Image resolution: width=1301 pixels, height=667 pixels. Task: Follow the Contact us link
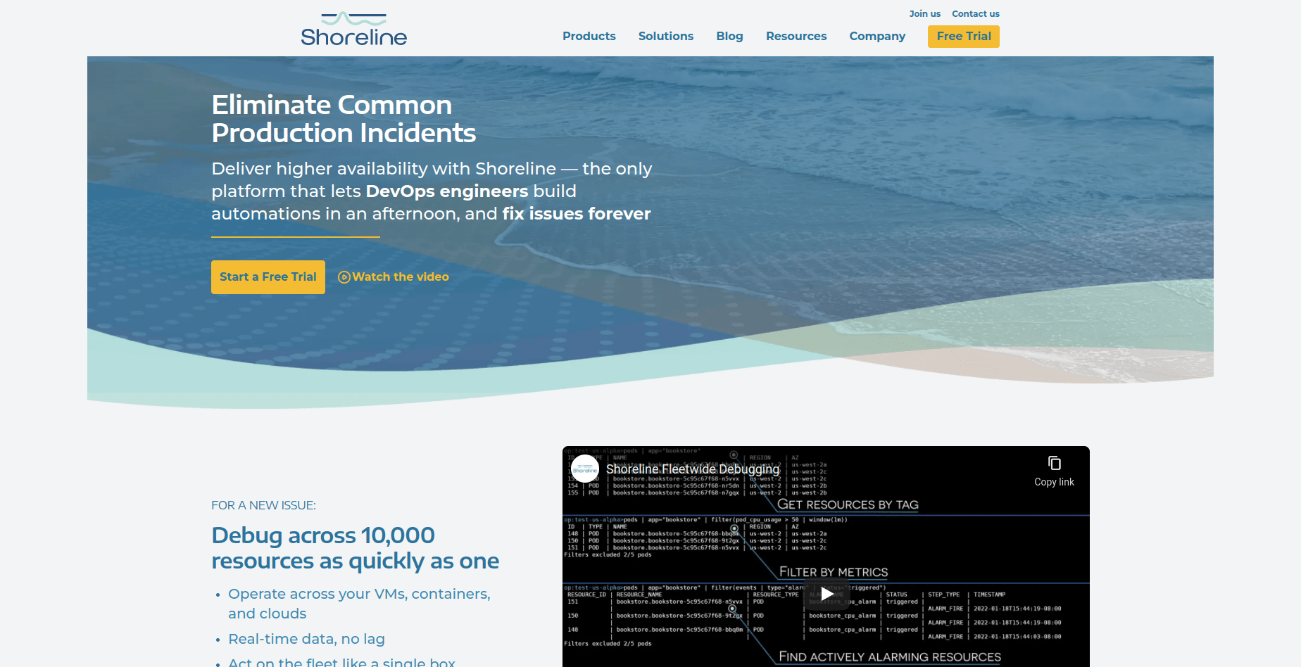click(x=975, y=13)
